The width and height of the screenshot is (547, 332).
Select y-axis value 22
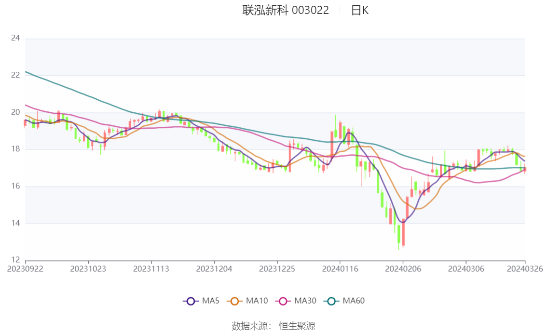click(x=16, y=75)
